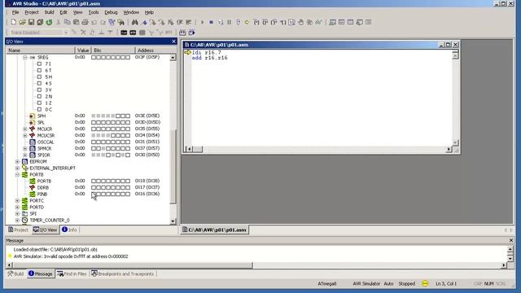Screen dimensions: 521x293
Task: Click the Toggle Watch window icon
Action: pos(332,22)
